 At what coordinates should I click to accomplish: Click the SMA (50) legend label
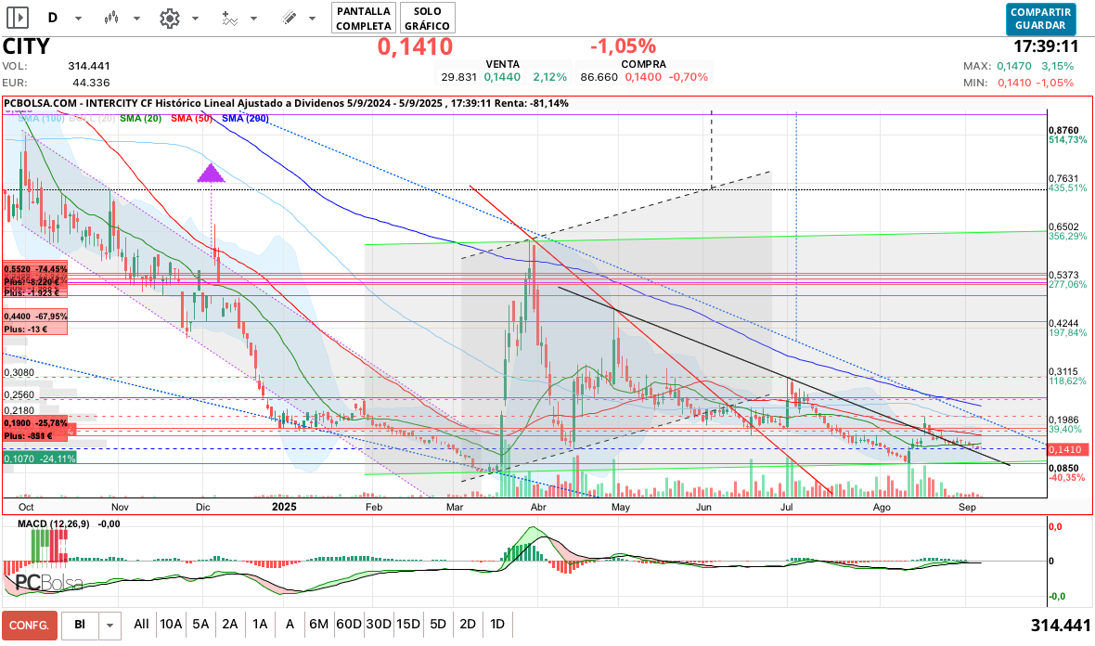(x=191, y=119)
